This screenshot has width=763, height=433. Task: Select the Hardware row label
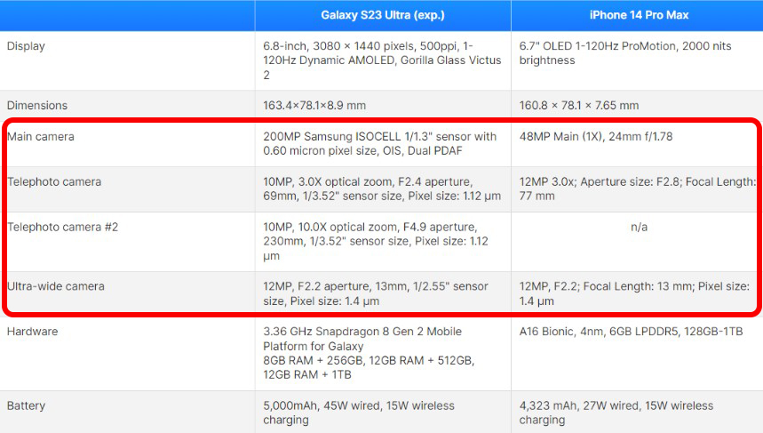pyautogui.click(x=32, y=332)
